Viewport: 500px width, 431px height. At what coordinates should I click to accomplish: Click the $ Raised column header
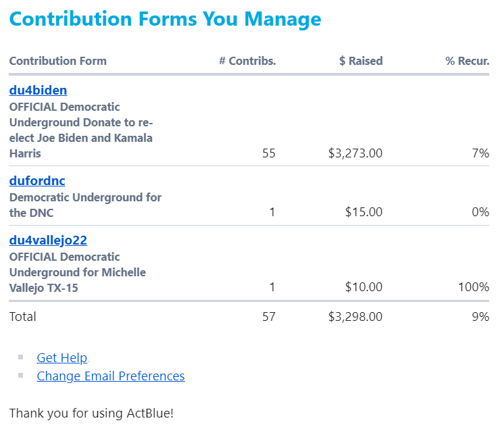(x=361, y=61)
